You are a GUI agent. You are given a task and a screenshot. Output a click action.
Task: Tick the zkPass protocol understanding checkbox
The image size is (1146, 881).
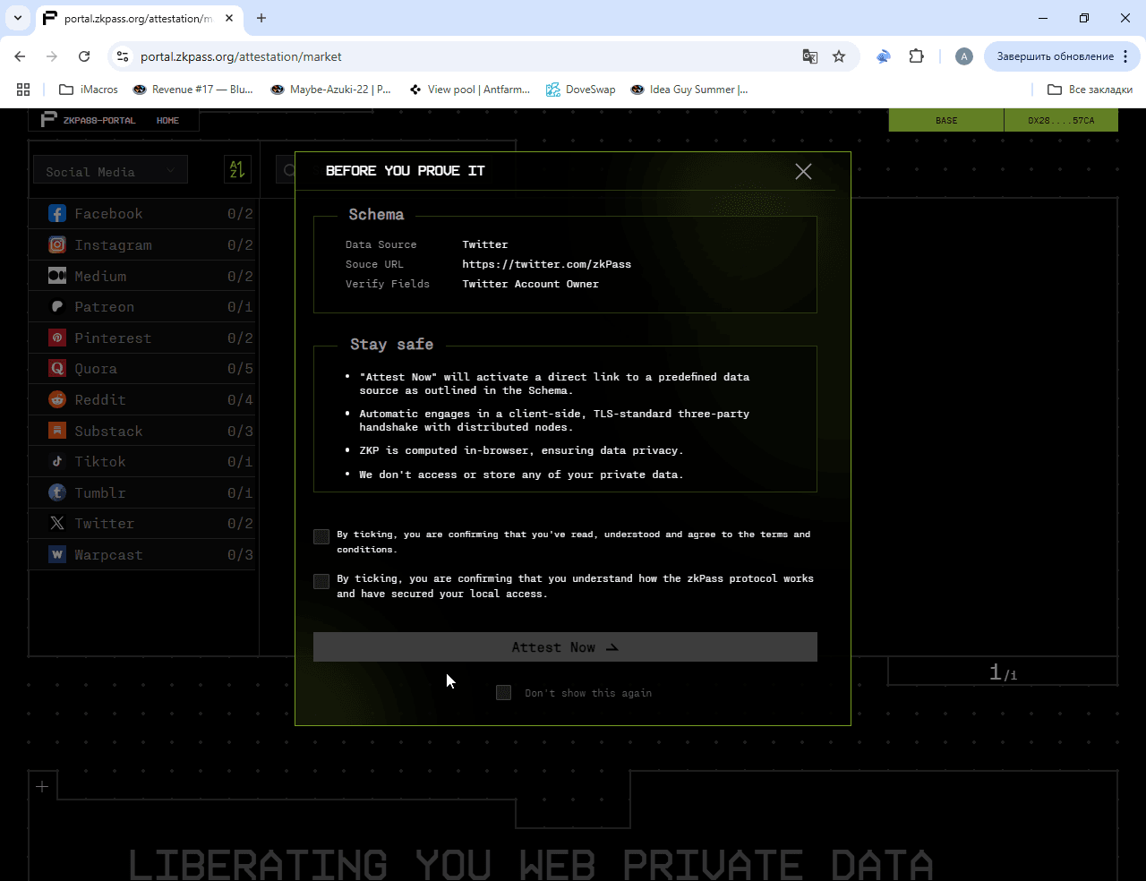321,581
